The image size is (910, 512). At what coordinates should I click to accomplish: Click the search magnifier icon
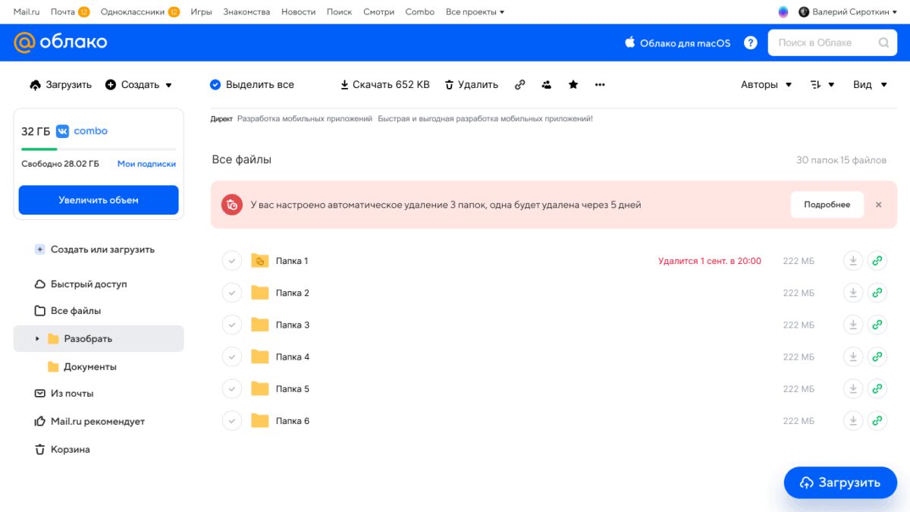tap(883, 42)
